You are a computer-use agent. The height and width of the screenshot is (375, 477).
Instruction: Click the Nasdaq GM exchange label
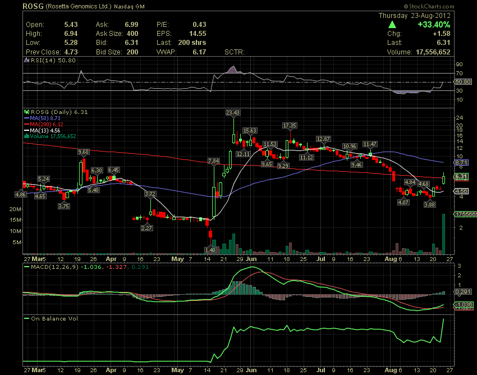pyautogui.click(x=129, y=6)
